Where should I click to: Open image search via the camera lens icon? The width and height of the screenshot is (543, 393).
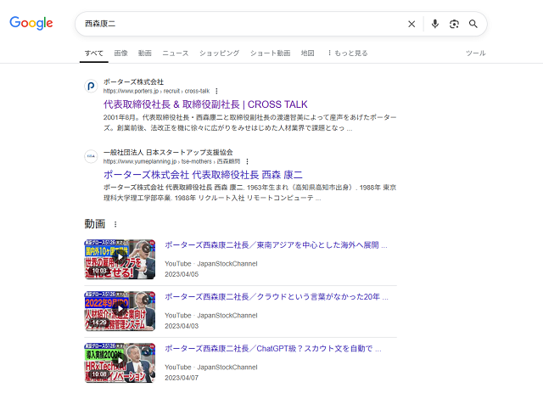[454, 24]
